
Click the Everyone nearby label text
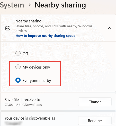pyautogui.click(x=37, y=81)
